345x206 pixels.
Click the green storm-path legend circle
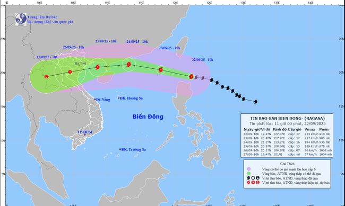[248, 174]
